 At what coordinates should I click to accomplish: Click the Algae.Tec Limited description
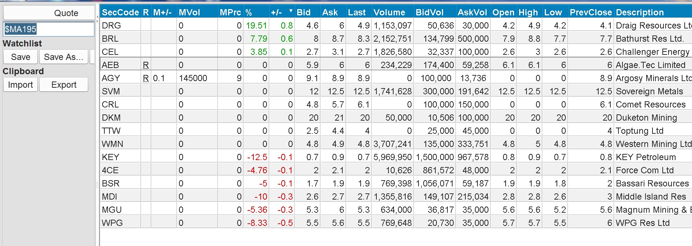[651, 65]
